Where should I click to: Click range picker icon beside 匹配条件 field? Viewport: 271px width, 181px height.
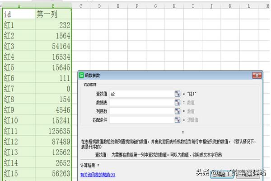click(178, 119)
